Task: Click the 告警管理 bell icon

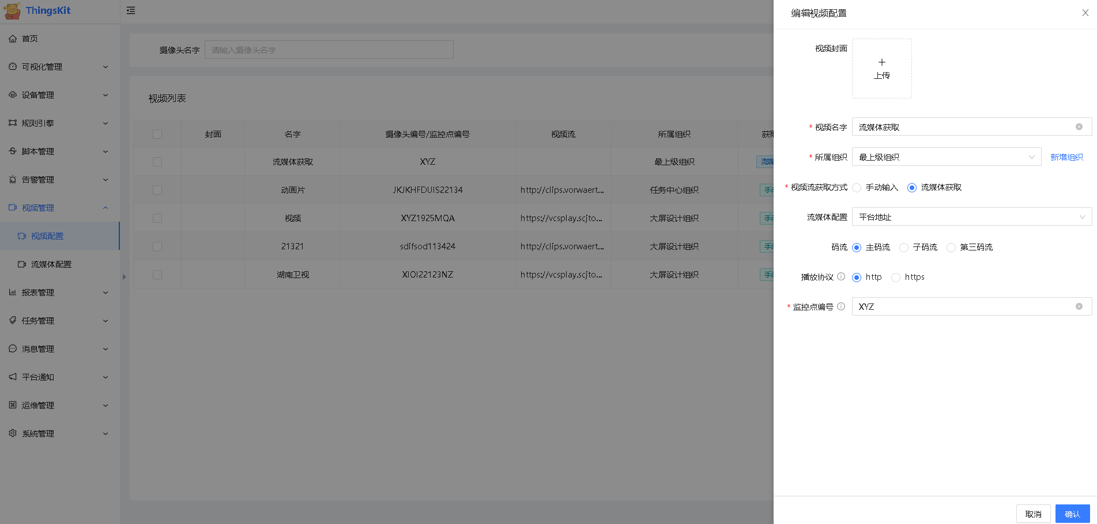Action: (13, 180)
